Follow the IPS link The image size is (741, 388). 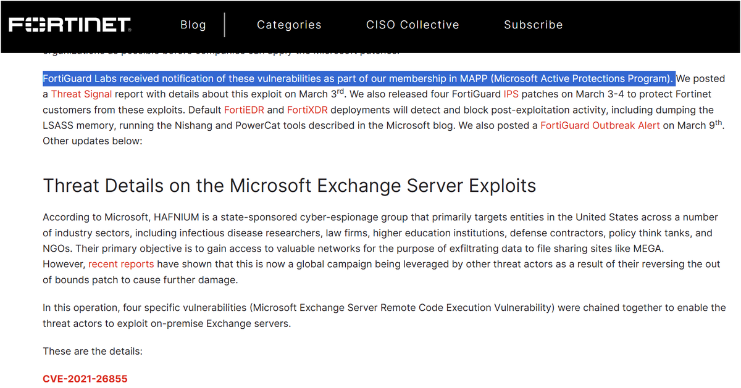pos(511,94)
